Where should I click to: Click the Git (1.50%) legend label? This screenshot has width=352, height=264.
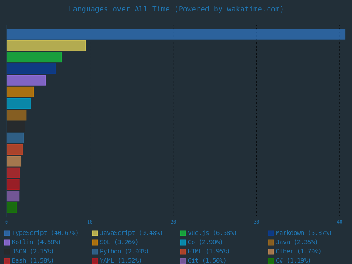207,260
